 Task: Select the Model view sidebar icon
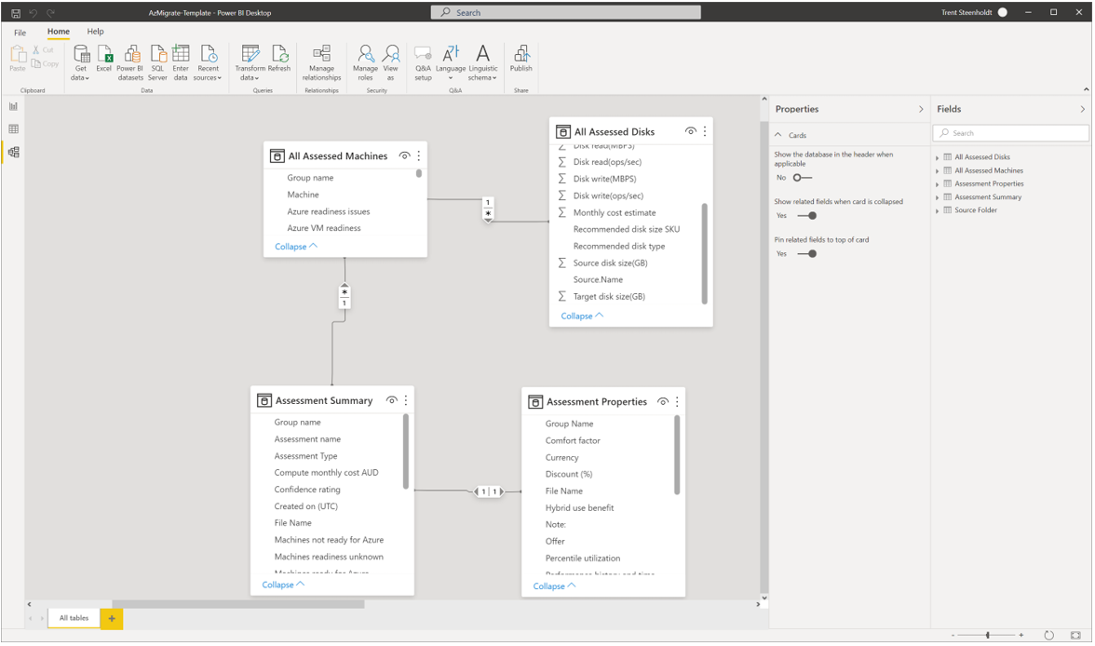coord(13,153)
